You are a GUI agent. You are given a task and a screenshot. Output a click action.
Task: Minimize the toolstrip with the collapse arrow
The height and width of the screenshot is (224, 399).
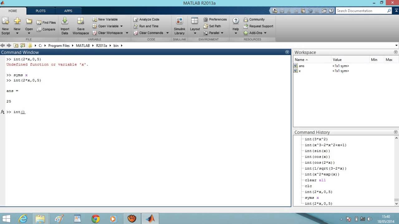[396, 11]
